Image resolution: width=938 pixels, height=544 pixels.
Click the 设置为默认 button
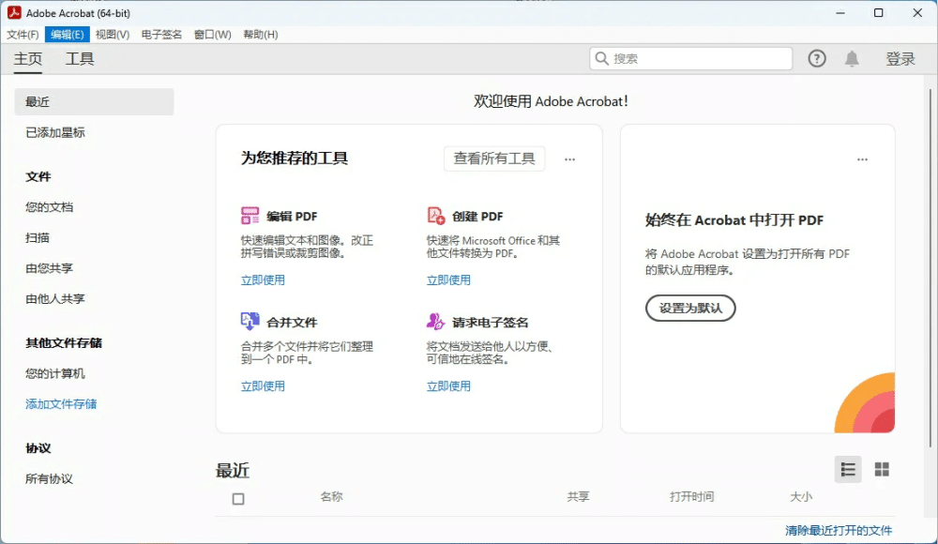(689, 308)
